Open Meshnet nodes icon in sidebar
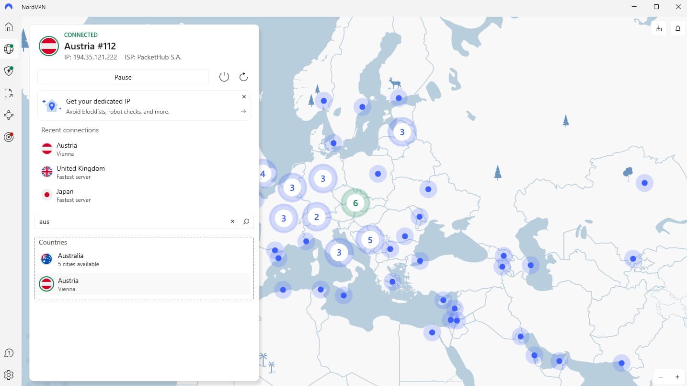The width and height of the screenshot is (687, 386). pos(9,115)
